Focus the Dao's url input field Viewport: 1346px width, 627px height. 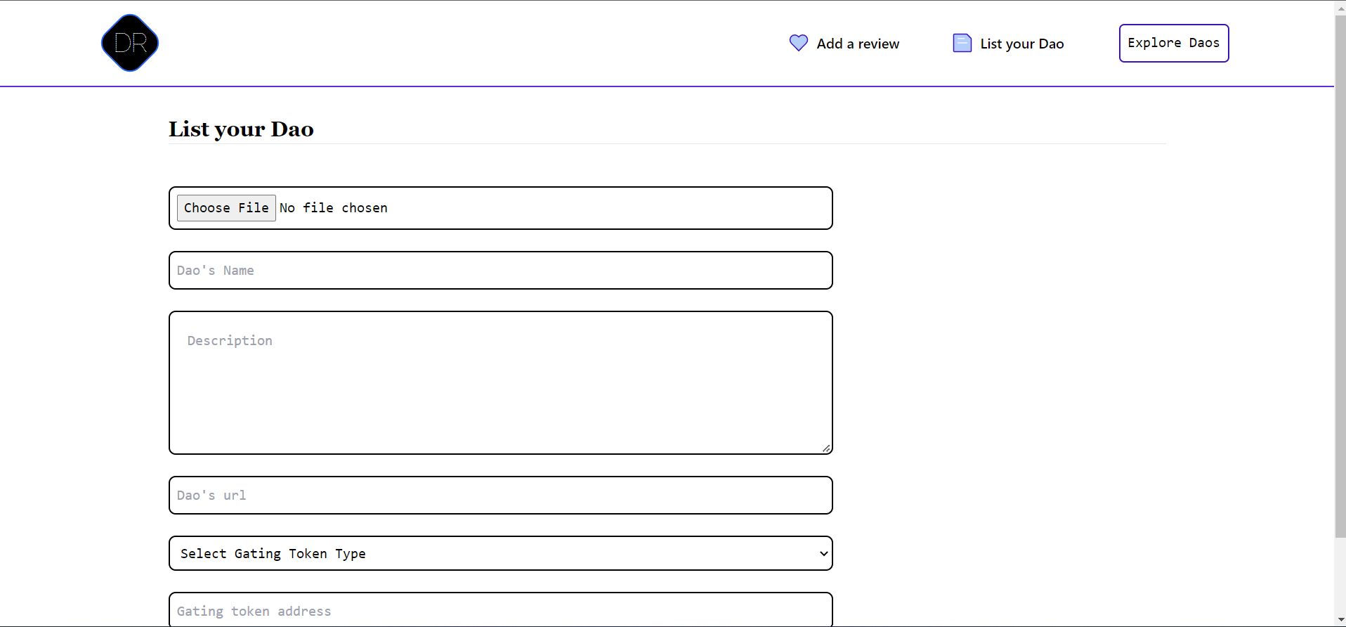[x=501, y=495]
